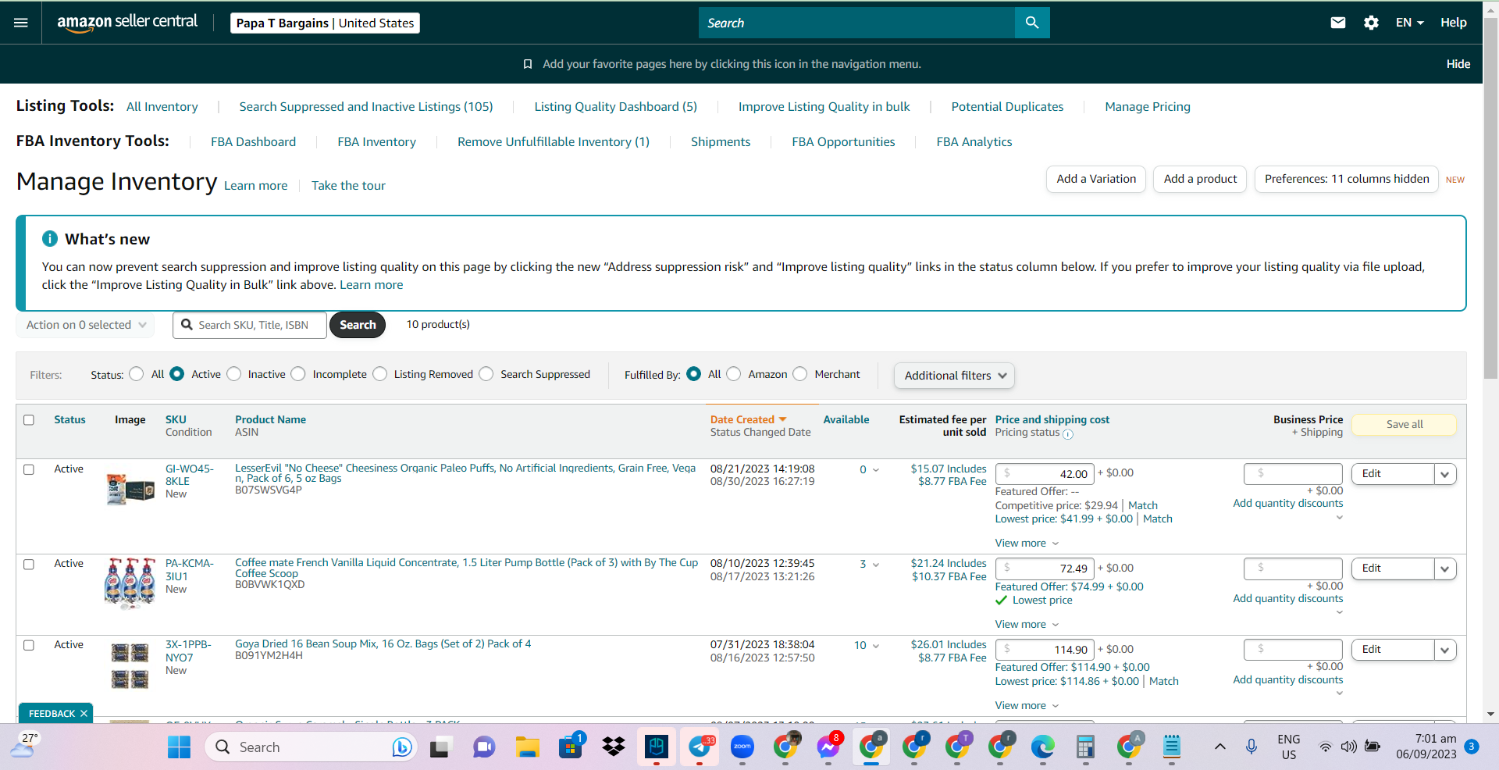
Task: Open Microsoft Edge from taskbar
Action: click(x=1042, y=747)
